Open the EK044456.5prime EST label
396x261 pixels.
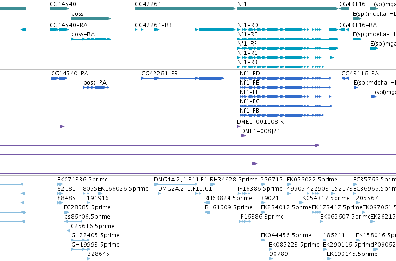pos(286,235)
